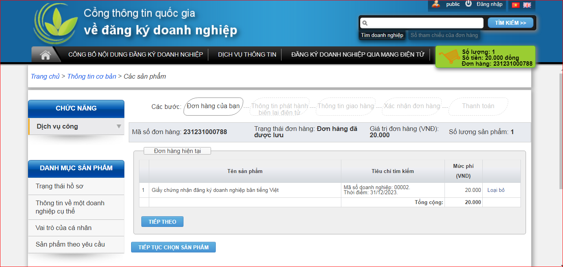
Task: Open Sản phẩm theo yêu cầu category
Action: click(x=76, y=245)
